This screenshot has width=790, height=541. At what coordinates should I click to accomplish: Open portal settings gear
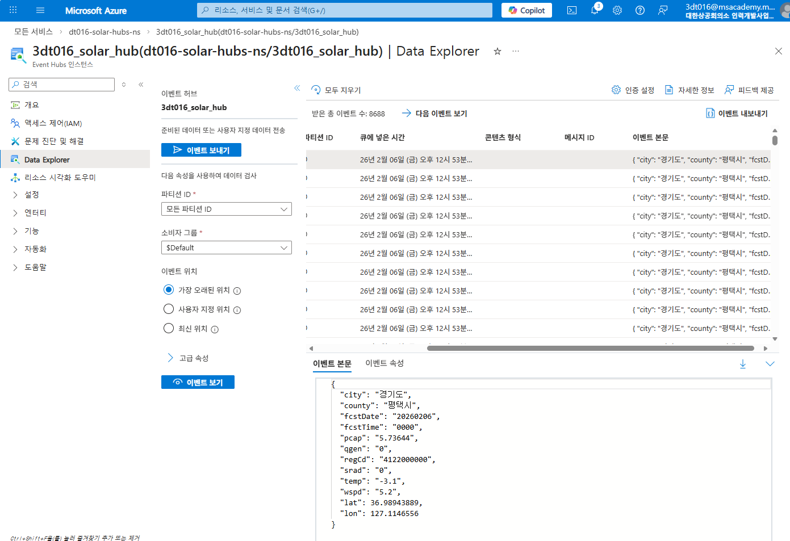(x=617, y=10)
